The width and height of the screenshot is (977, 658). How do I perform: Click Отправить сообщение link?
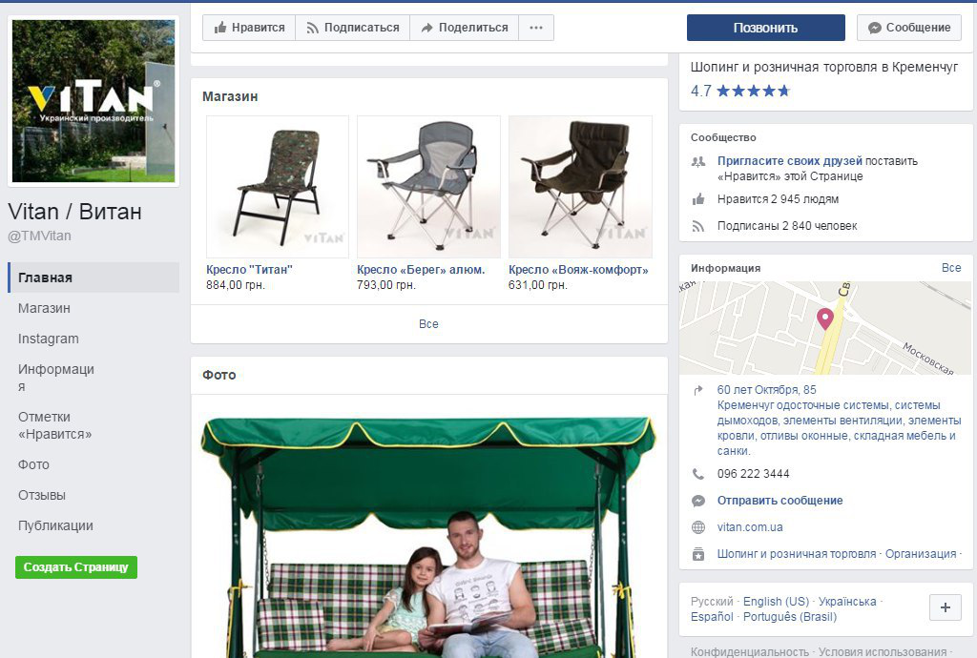780,501
